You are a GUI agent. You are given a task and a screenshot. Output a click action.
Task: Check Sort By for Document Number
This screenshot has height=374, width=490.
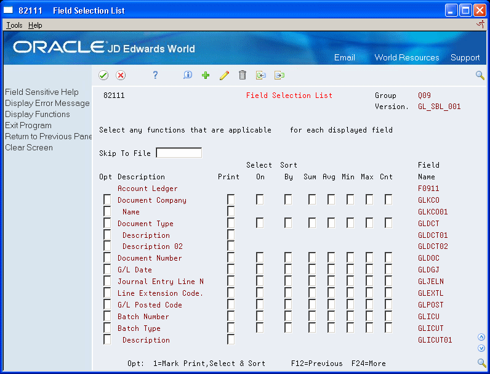288,258
